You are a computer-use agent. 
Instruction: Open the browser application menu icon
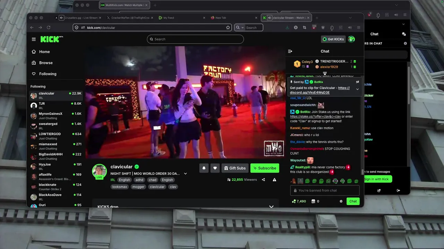click(359, 27)
